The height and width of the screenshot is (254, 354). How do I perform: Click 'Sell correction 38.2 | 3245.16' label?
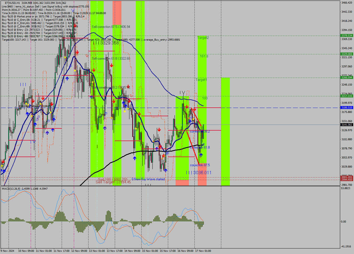tap(111, 88)
